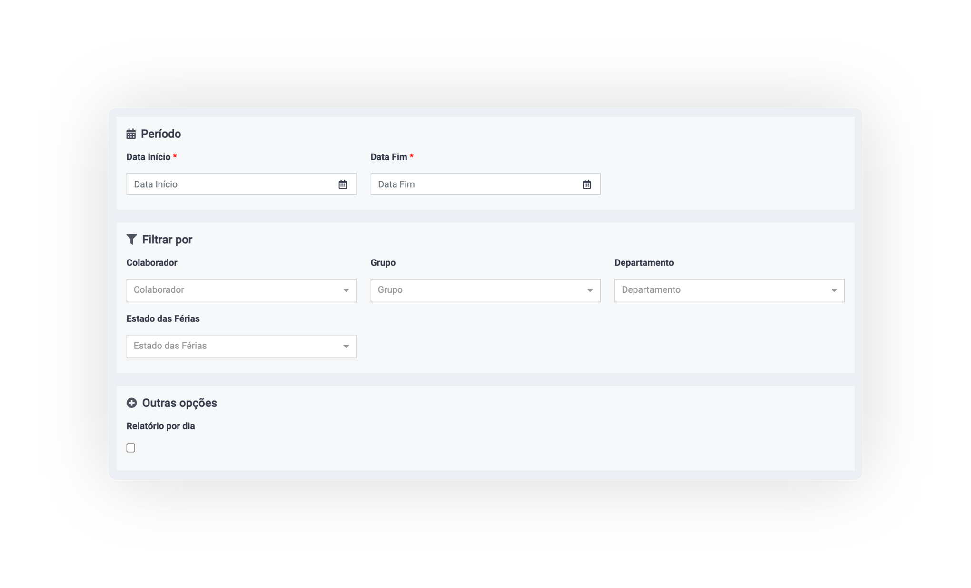Image resolution: width=971 pixels, height=588 pixels.
Task: Click the plus icon beside Outras opções
Action: pyautogui.click(x=131, y=403)
